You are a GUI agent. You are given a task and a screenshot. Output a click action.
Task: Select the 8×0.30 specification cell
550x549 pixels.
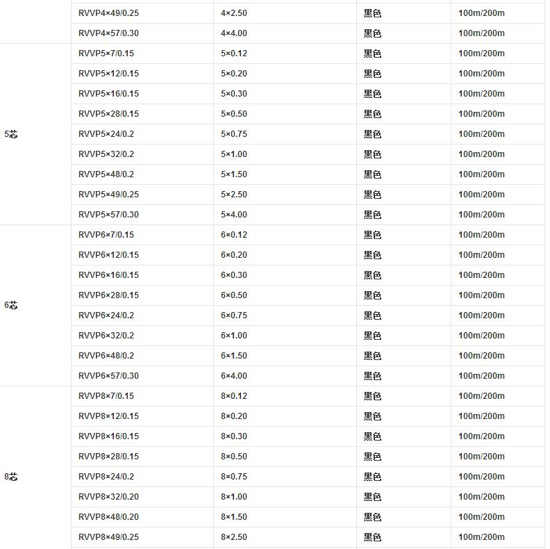point(234,436)
